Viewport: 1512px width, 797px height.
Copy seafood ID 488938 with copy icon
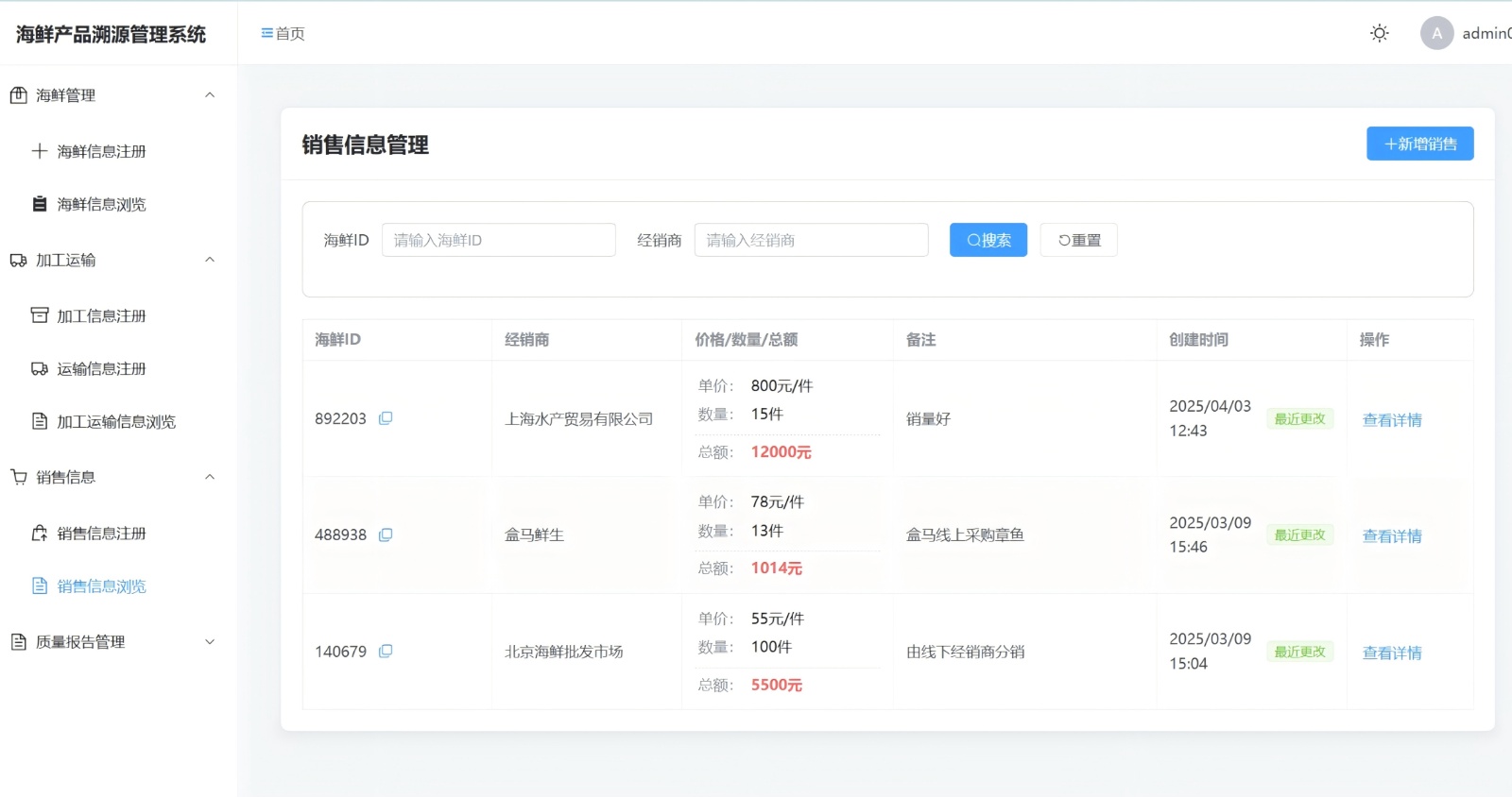click(386, 535)
